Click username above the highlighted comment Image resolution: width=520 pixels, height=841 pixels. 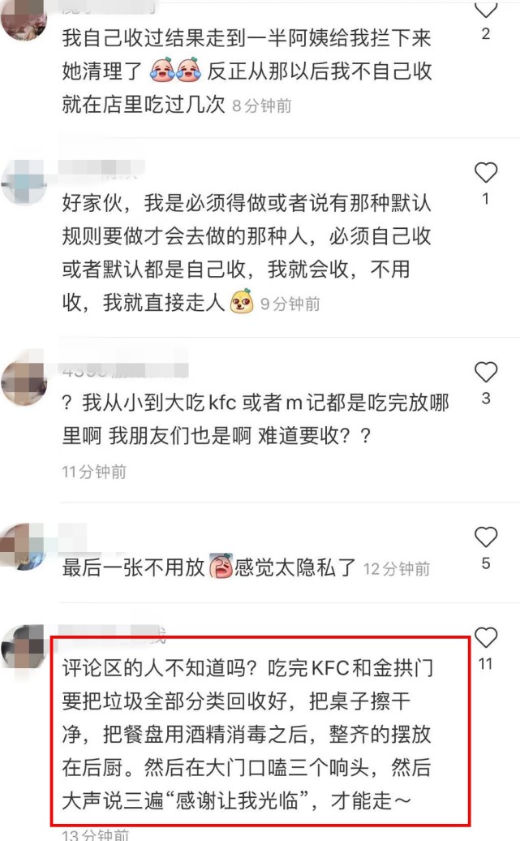pos(111,635)
